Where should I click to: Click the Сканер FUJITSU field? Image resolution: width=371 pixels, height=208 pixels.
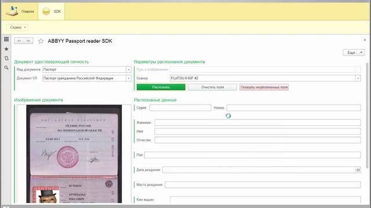point(263,79)
